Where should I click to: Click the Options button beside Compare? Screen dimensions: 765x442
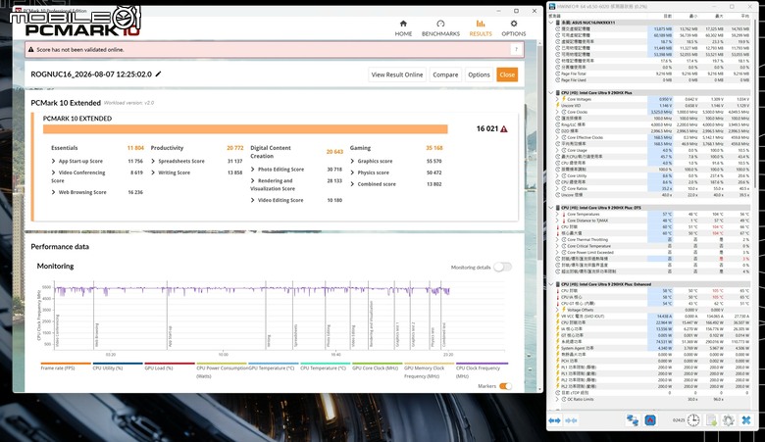479,74
